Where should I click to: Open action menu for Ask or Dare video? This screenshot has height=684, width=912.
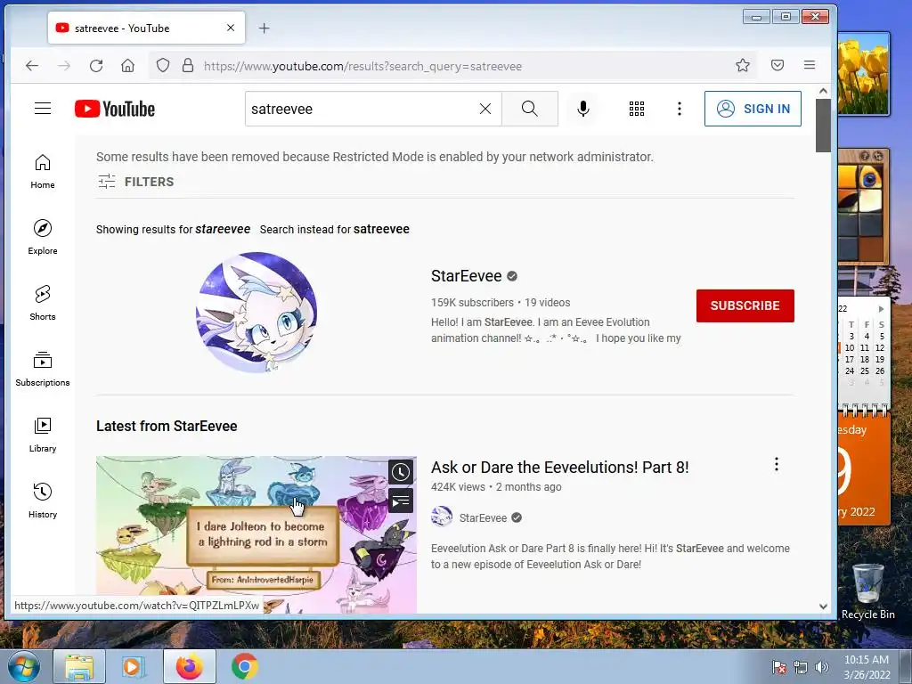point(777,464)
